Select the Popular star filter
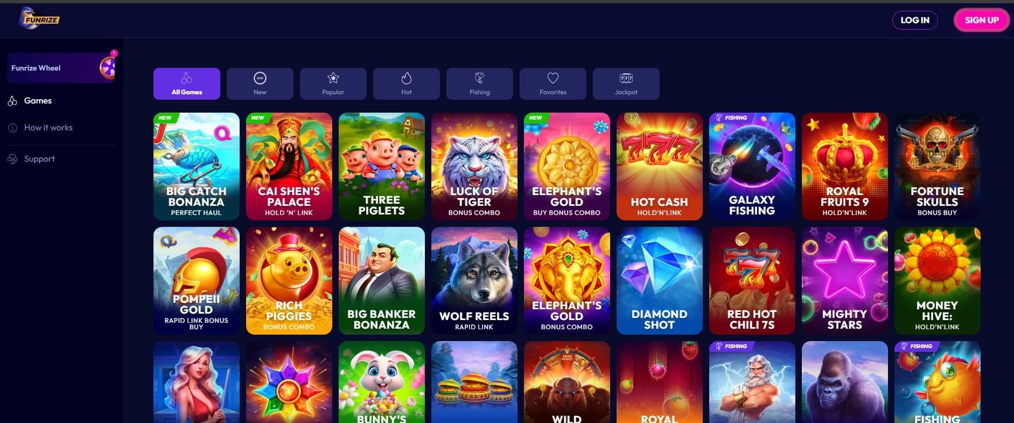1014x423 pixels. 333,84
